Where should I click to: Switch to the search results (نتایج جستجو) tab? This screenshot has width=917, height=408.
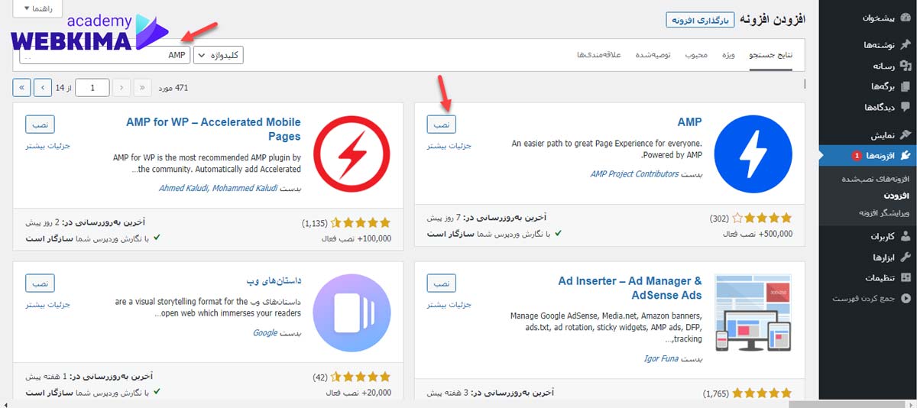click(771, 56)
